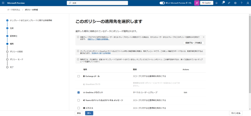Go to the 管理単位 wizard step
This screenshot has width=251, height=116.
14,36
